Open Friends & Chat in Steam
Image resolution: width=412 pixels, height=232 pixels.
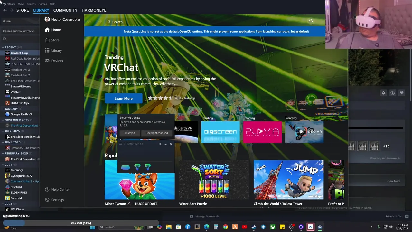click(x=397, y=217)
